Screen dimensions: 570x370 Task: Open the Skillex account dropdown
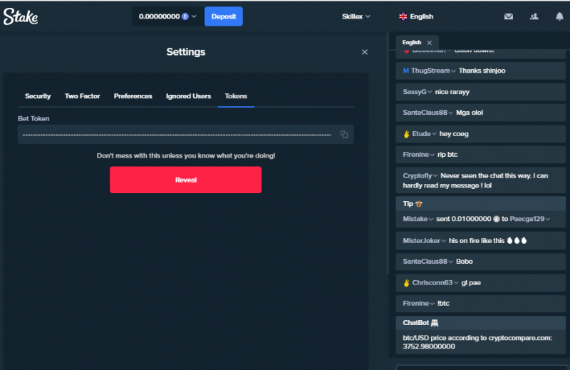[x=356, y=16]
